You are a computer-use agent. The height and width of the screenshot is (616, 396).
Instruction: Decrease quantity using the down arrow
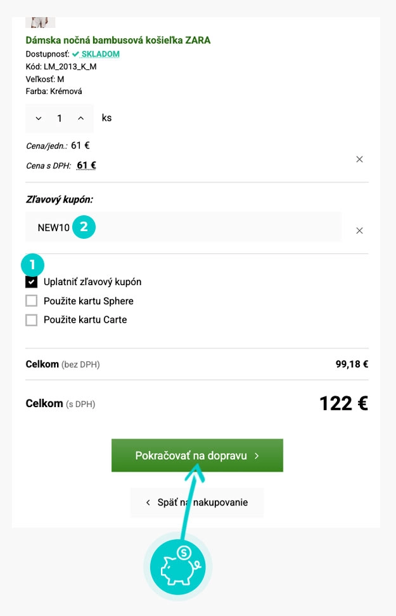click(x=39, y=118)
